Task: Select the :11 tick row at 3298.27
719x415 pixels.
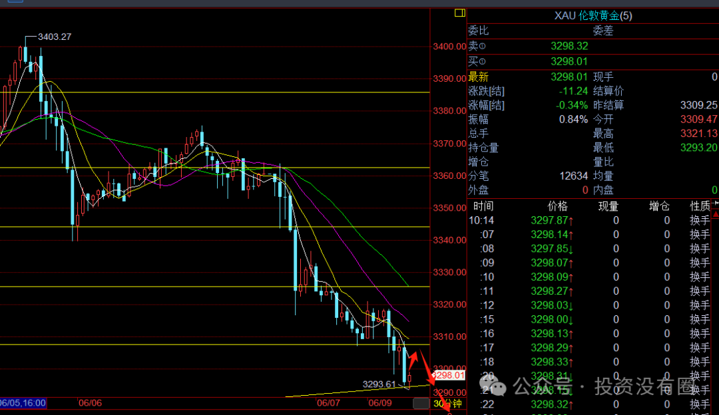Action: [590, 291]
